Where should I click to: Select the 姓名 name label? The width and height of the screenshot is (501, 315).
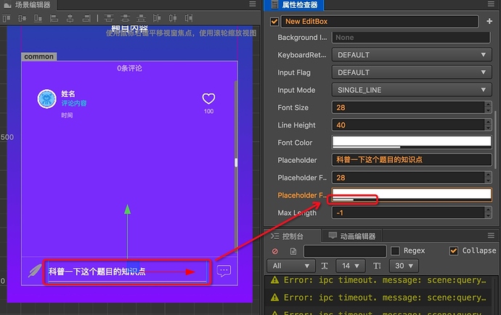pos(68,93)
